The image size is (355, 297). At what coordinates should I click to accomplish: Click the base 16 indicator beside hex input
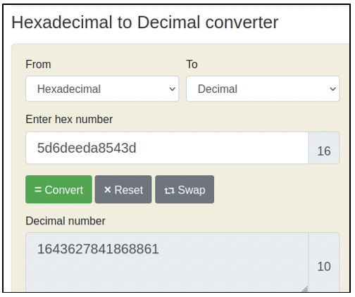(x=324, y=148)
